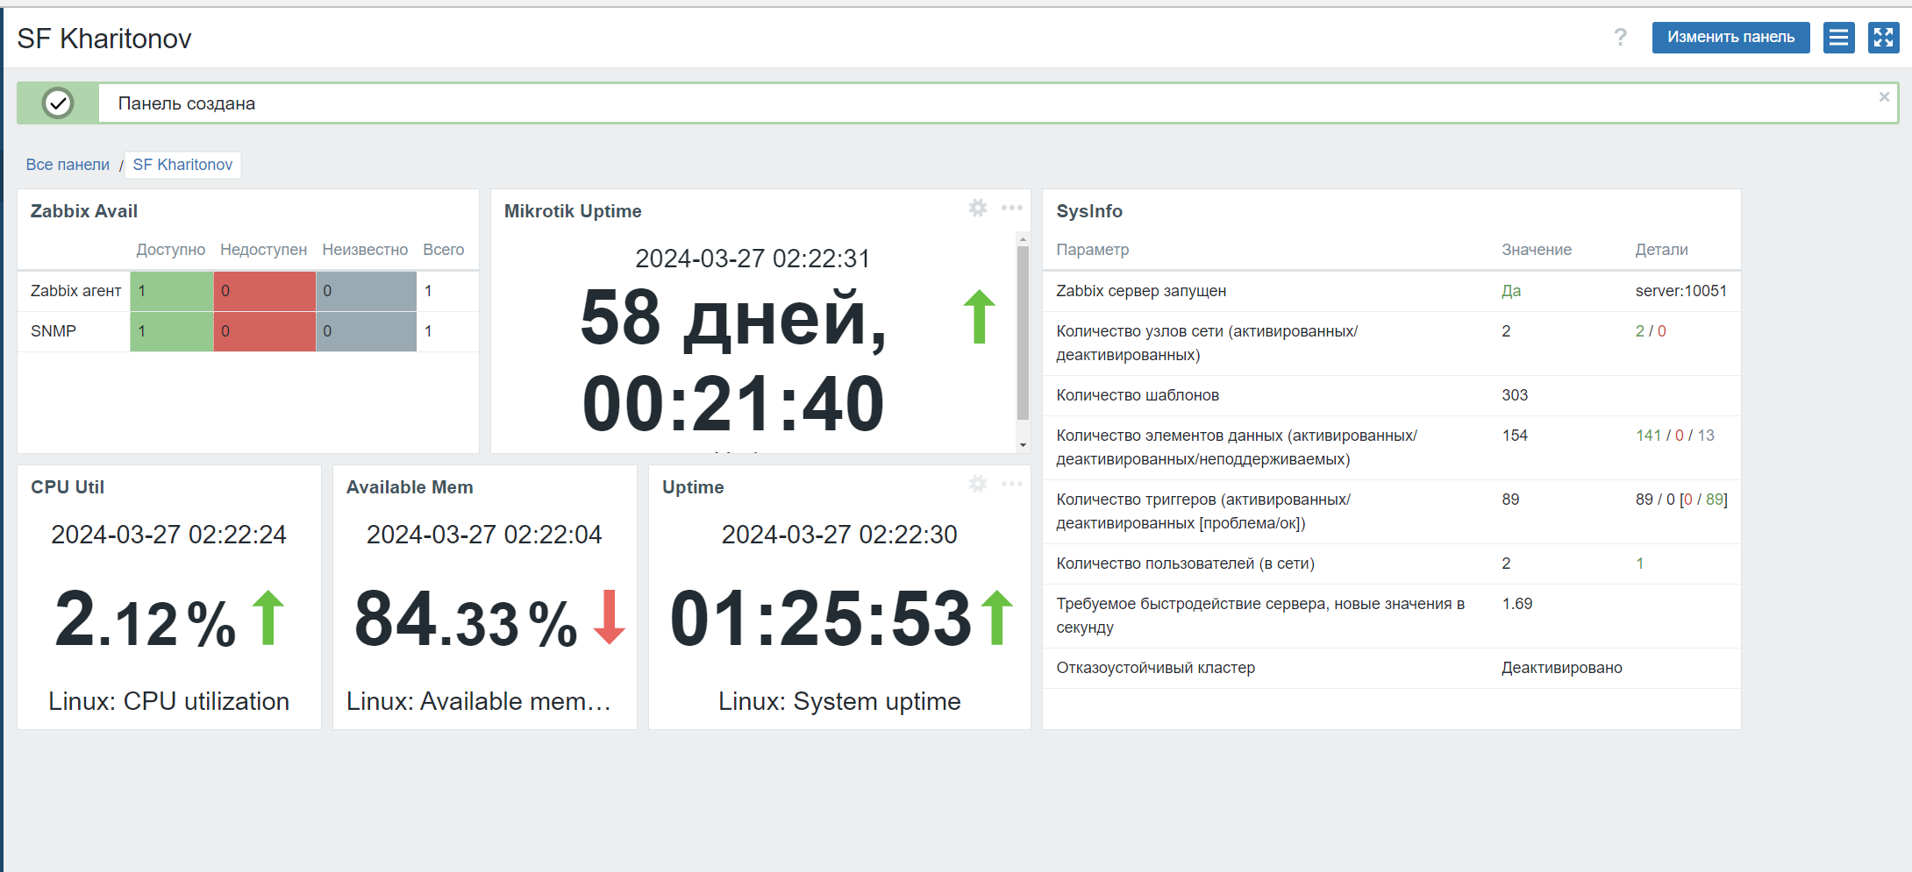The width and height of the screenshot is (1912, 872).
Task: Click Mikrotik Uptime scrollbar thumb
Action: 1023,333
